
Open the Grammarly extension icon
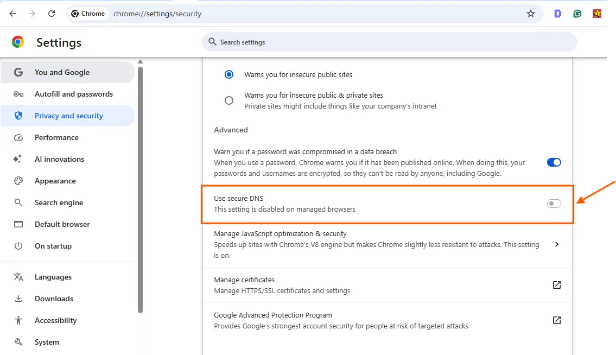click(577, 14)
